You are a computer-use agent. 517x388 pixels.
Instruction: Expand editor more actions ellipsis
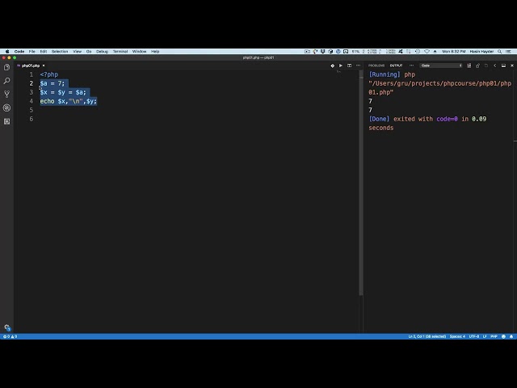359,65
